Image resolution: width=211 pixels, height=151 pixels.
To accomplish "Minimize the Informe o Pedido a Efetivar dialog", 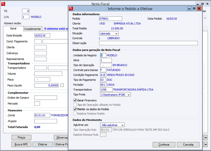I will (x=189, y=9).
